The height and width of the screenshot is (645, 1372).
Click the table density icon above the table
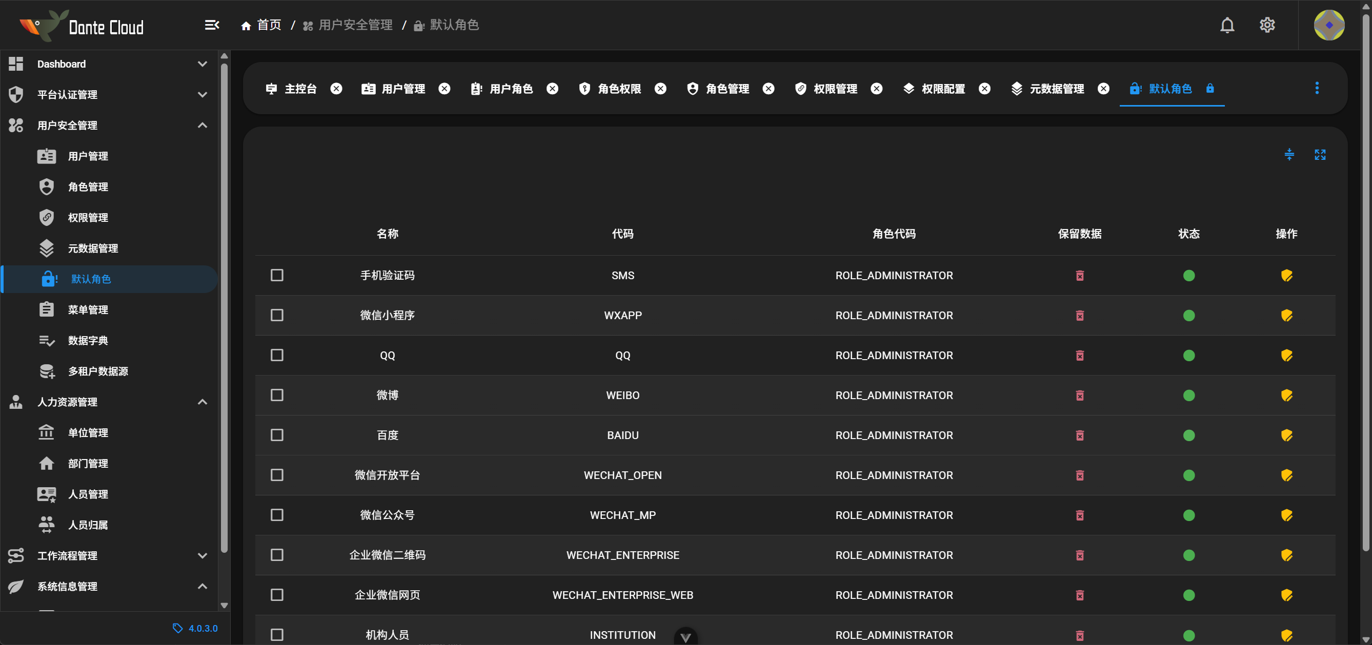pos(1289,154)
